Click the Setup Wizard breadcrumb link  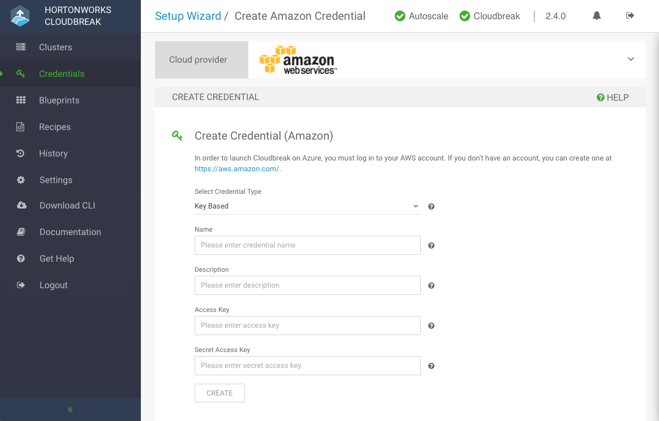click(x=188, y=16)
